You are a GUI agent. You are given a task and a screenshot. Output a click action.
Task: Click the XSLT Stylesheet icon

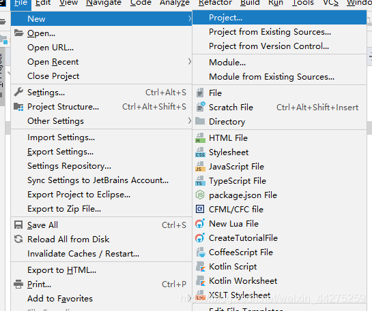200,295
